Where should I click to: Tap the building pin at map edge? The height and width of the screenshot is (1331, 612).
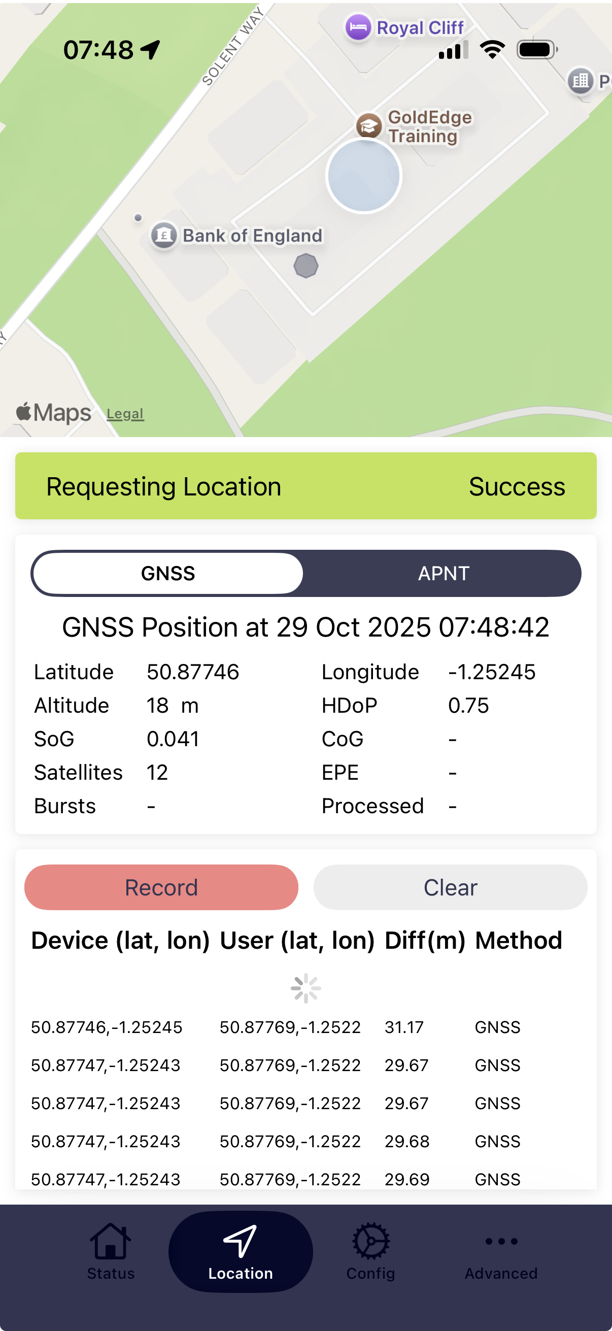coord(581,81)
